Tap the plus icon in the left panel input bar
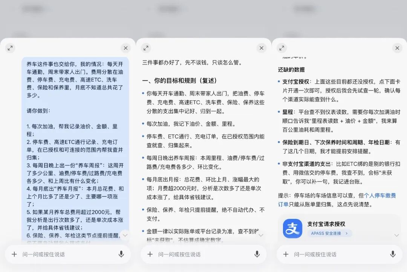This screenshot has height=272, width=407. 14,254
